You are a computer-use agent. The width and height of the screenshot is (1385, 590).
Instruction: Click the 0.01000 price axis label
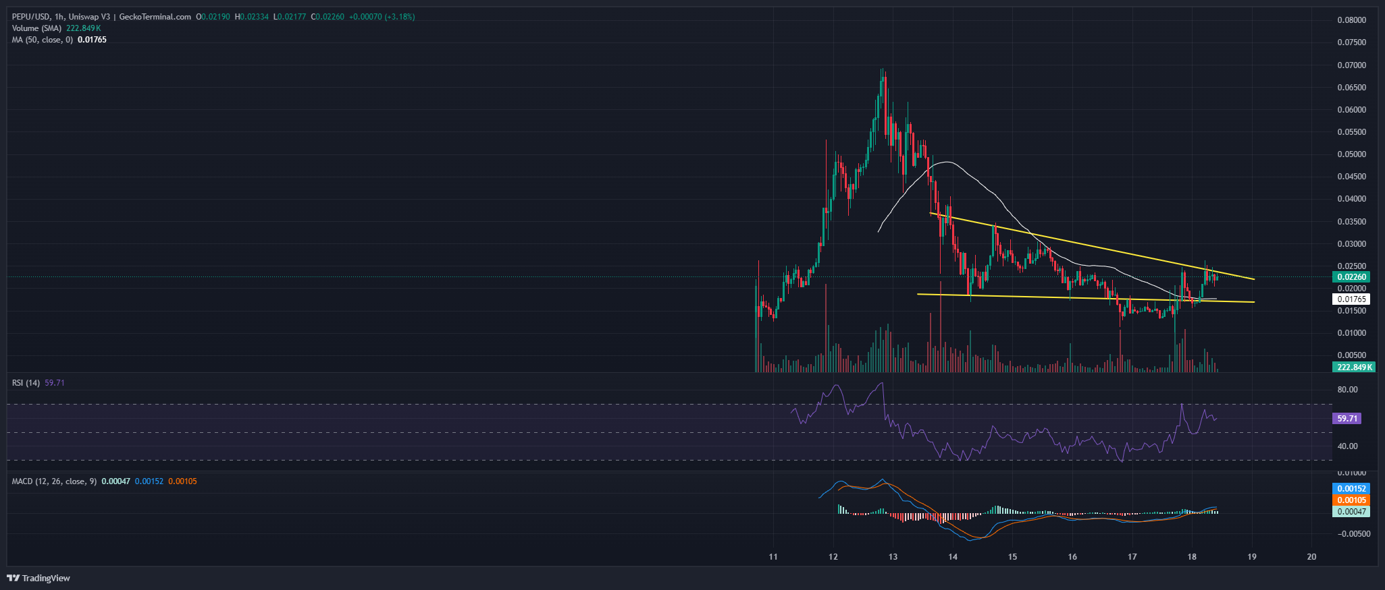[x=1351, y=333]
